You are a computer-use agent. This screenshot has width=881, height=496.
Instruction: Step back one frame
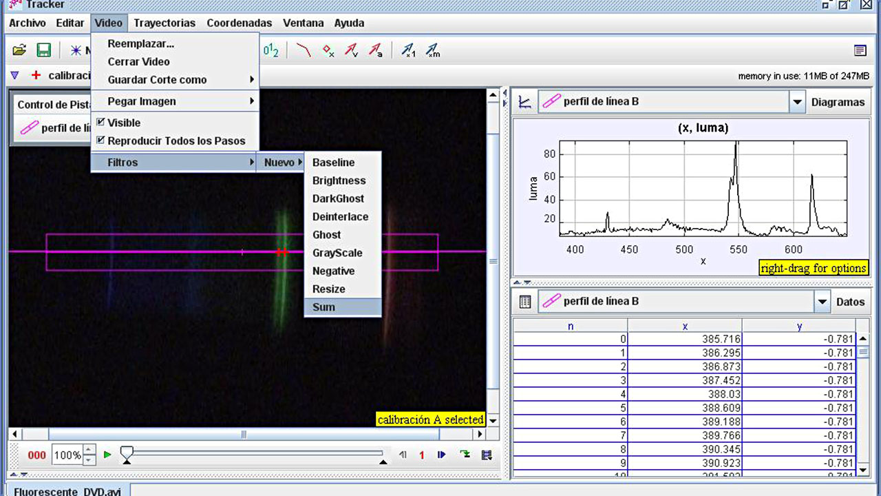(x=403, y=455)
